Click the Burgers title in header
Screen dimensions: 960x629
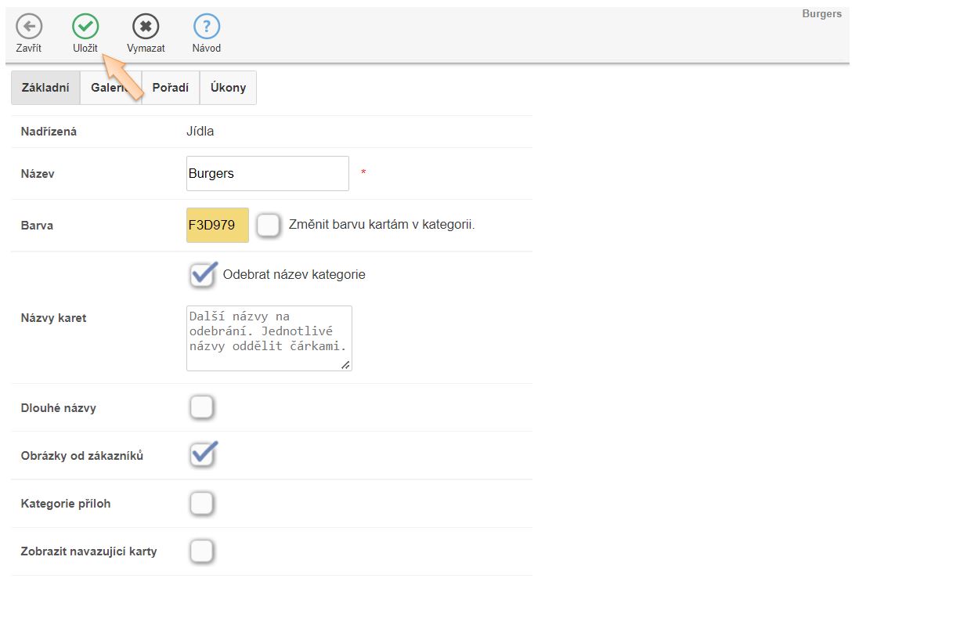tap(821, 14)
